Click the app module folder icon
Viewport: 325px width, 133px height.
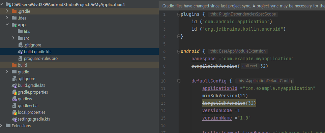[x=14, y=25]
